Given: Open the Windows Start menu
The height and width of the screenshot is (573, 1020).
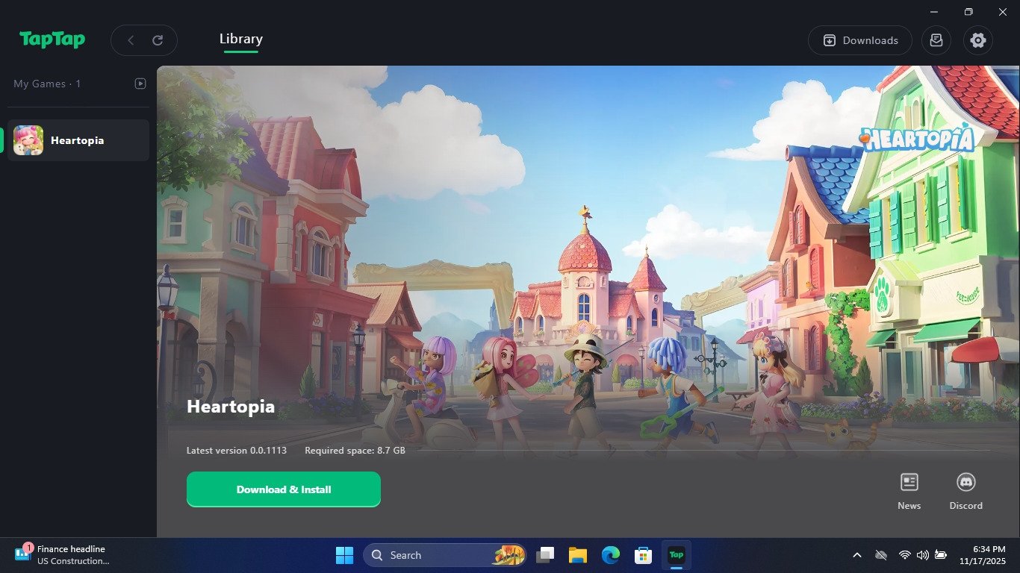Looking at the screenshot, I should point(344,555).
